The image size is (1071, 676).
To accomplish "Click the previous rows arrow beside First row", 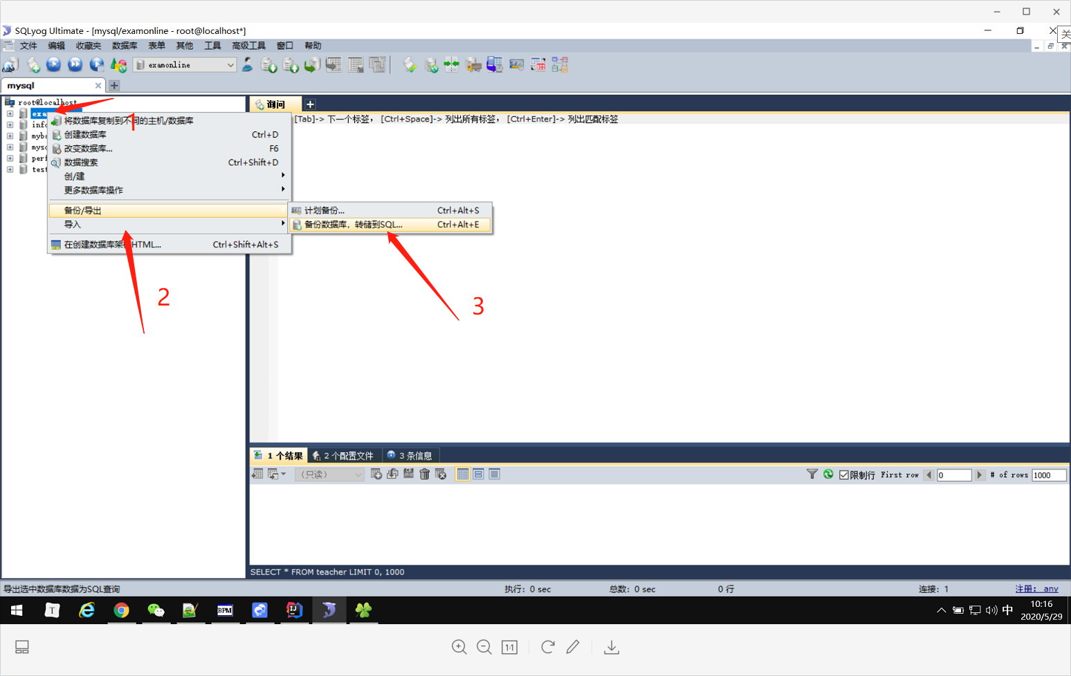I will point(928,475).
